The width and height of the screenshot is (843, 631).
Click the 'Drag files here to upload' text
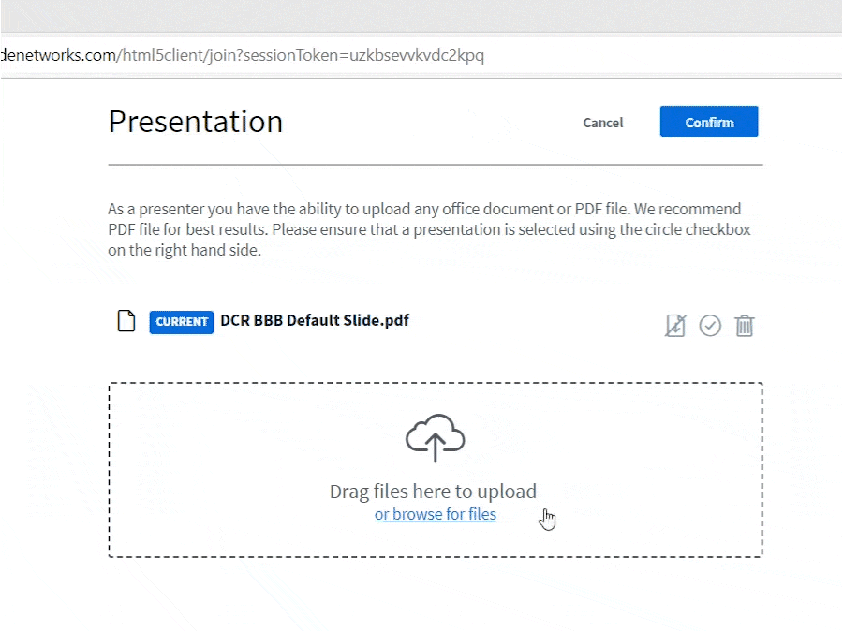pos(433,491)
